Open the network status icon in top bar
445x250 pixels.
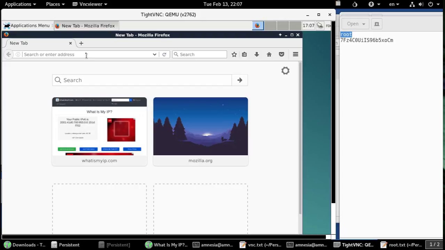click(412, 4)
